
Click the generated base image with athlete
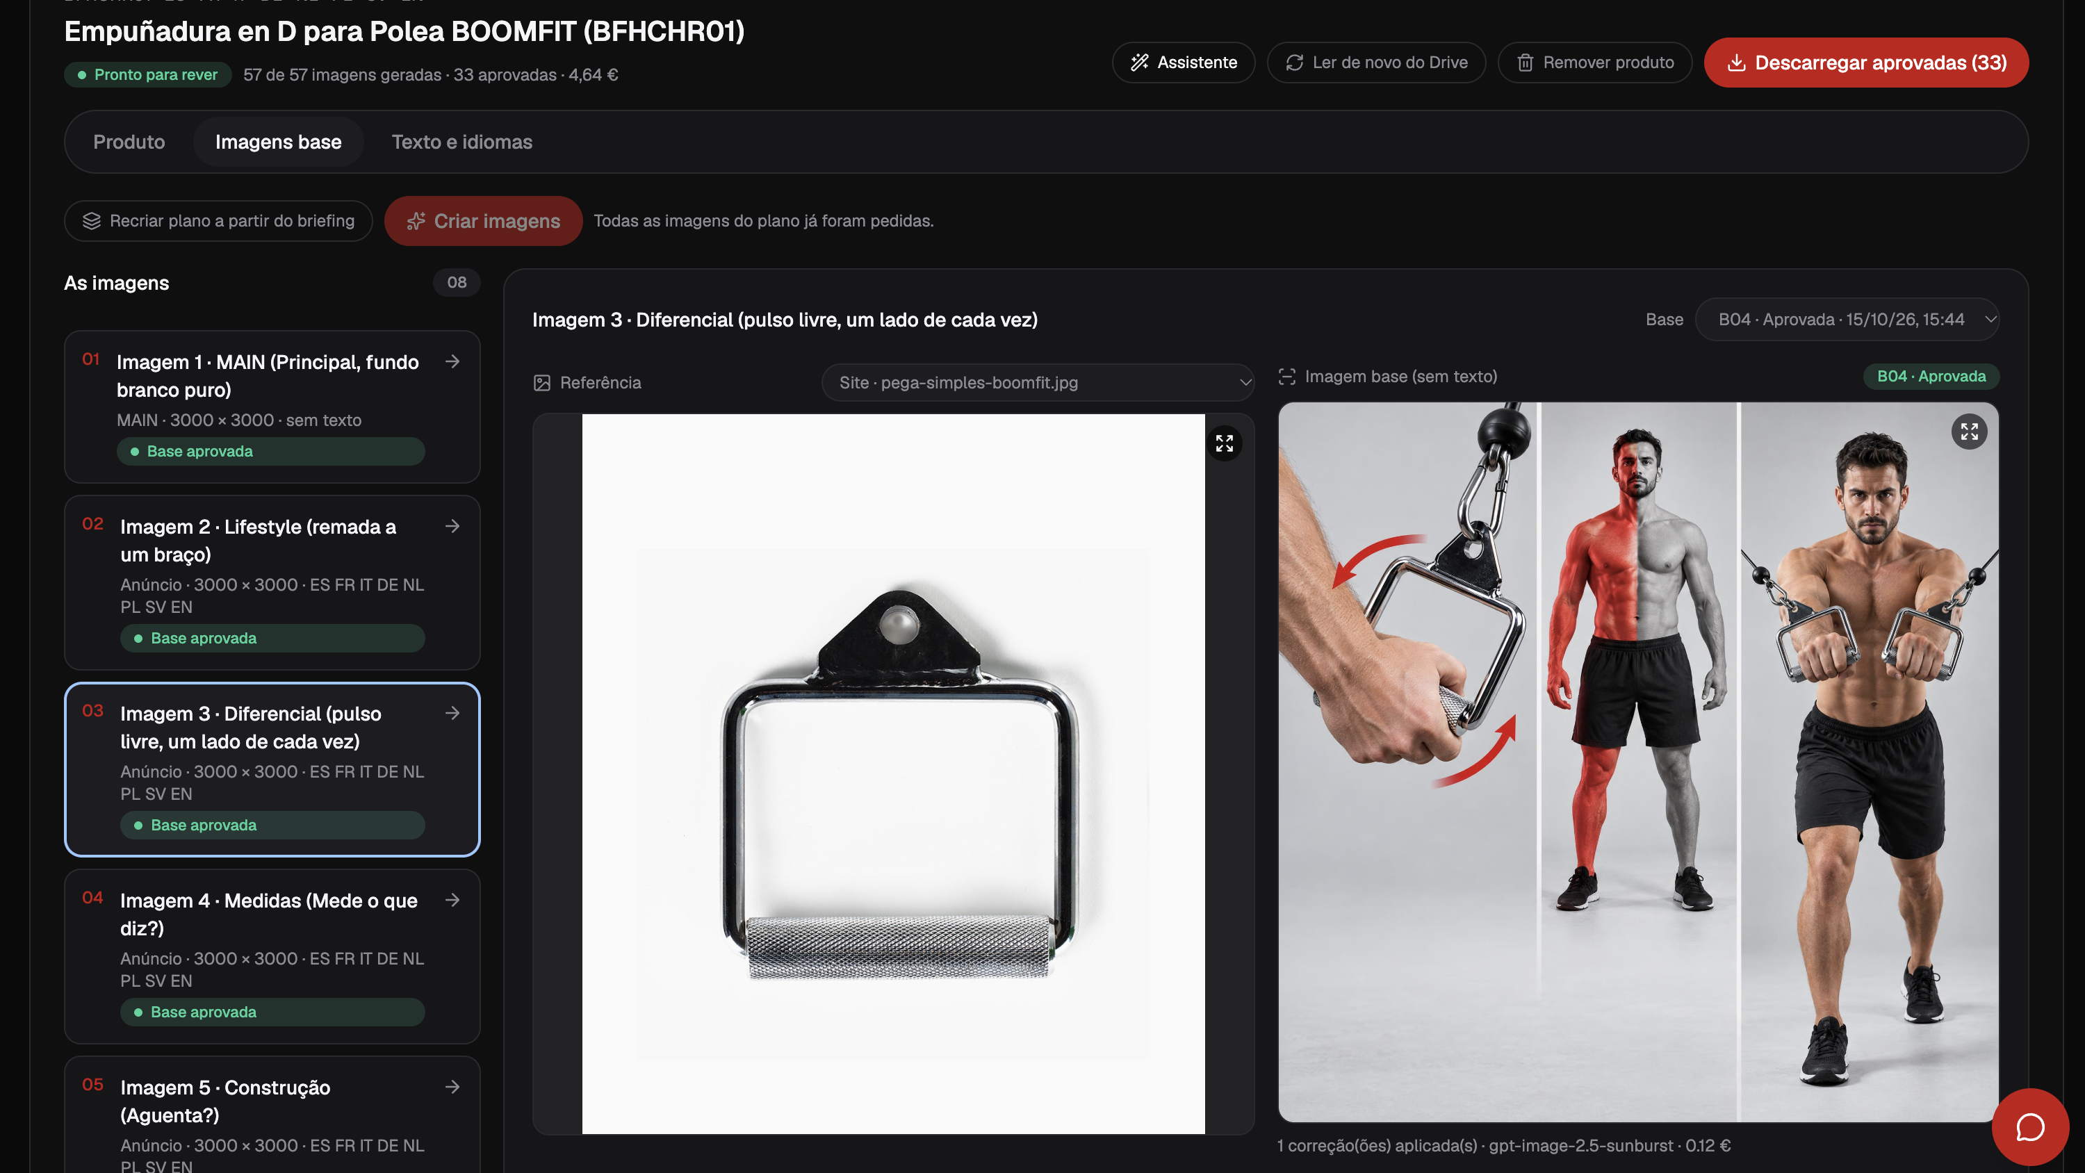click(1638, 762)
